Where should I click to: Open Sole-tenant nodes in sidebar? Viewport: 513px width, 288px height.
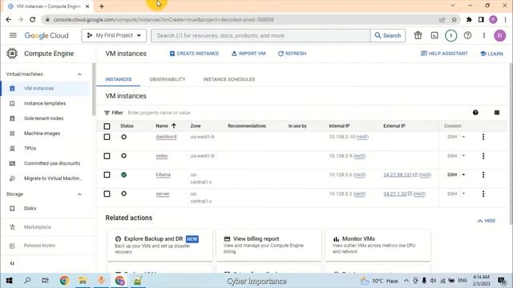[x=44, y=118]
